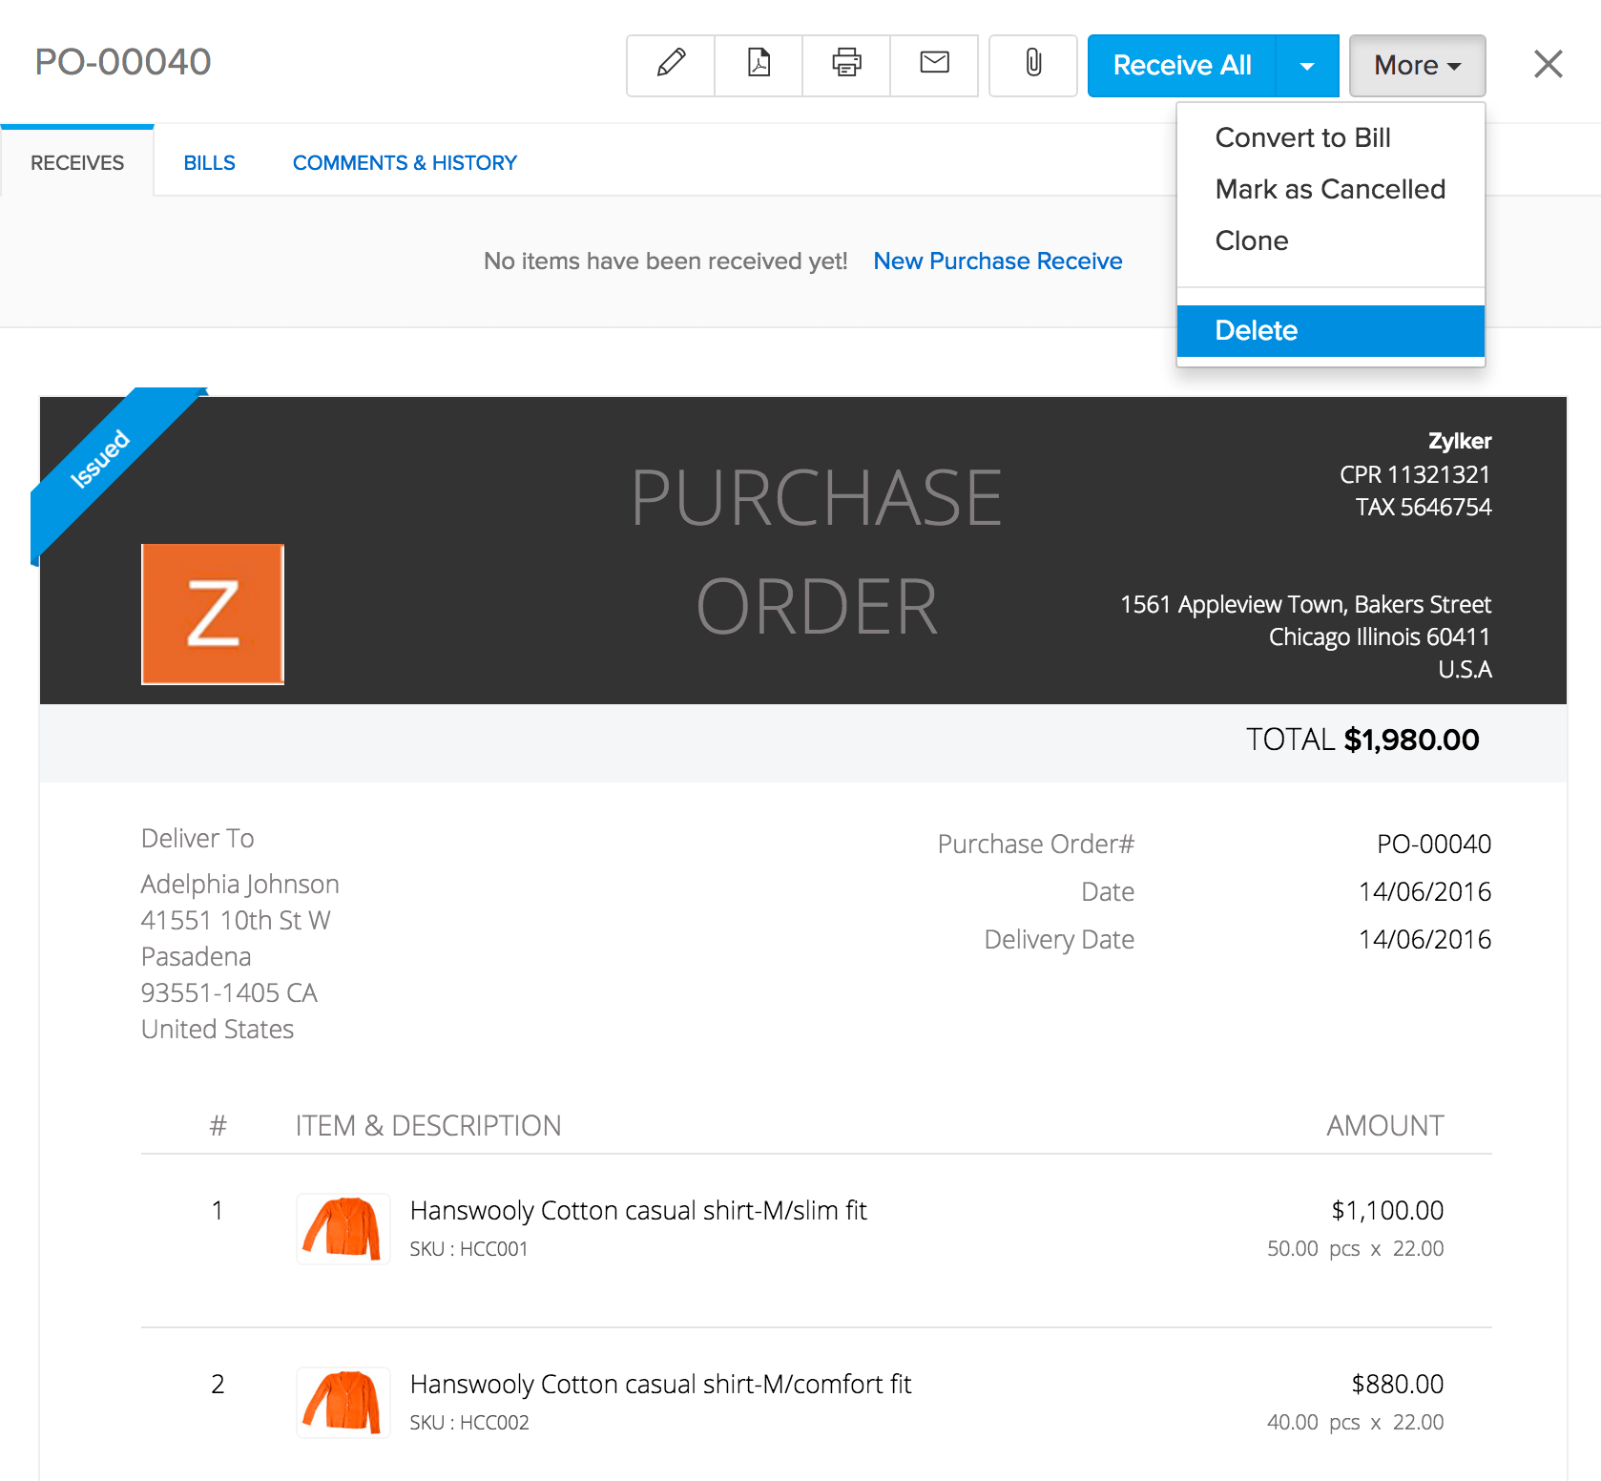Viewport: 1601px width, 1481px height.
Task: Click the Issued status ribbon
Action: 101,459
